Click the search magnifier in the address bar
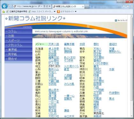The width and height of the screenshot is (134, 119). [39, 6]
